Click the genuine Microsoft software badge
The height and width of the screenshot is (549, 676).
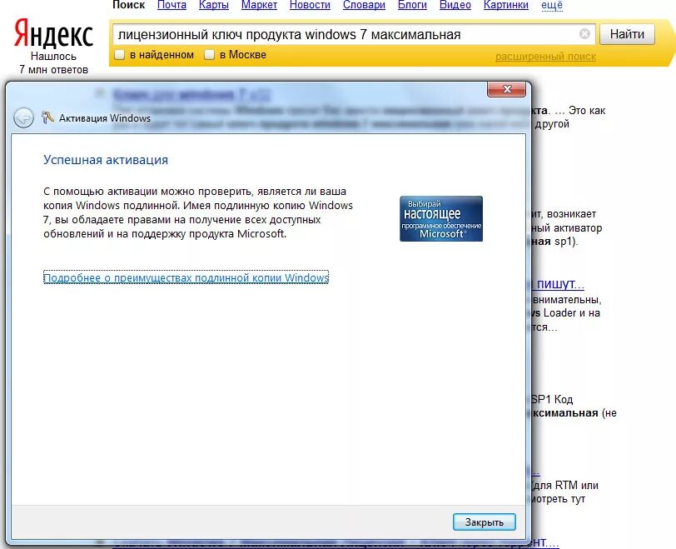click(441, 218)
